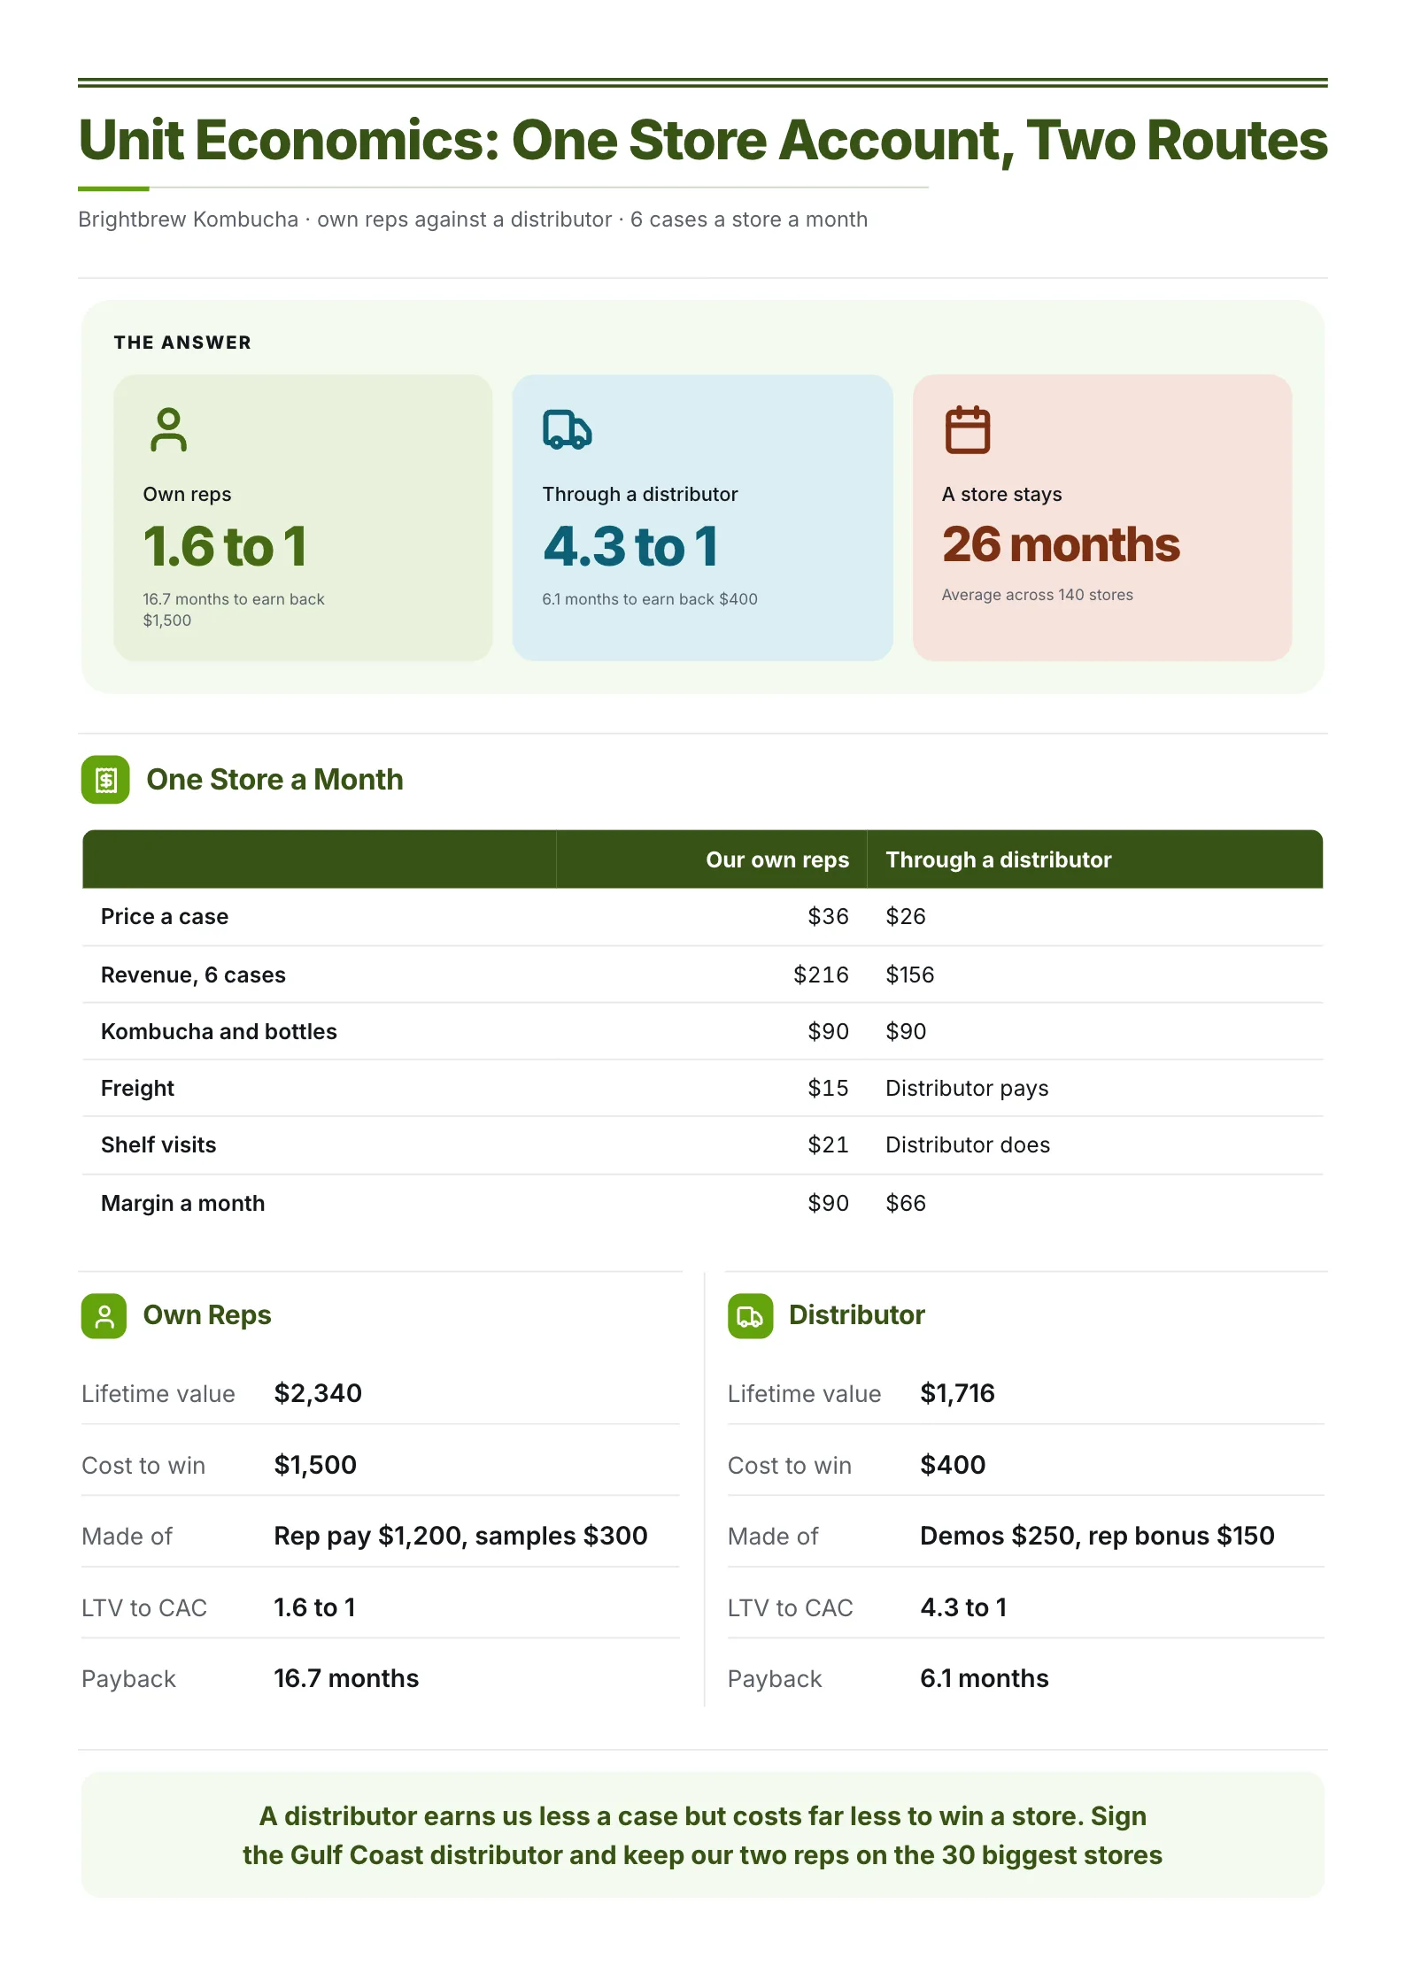Viewport: 1406px width, 1988px height.
Task: Click the $1,500 cost to win value
Action: pos(315,1465)
